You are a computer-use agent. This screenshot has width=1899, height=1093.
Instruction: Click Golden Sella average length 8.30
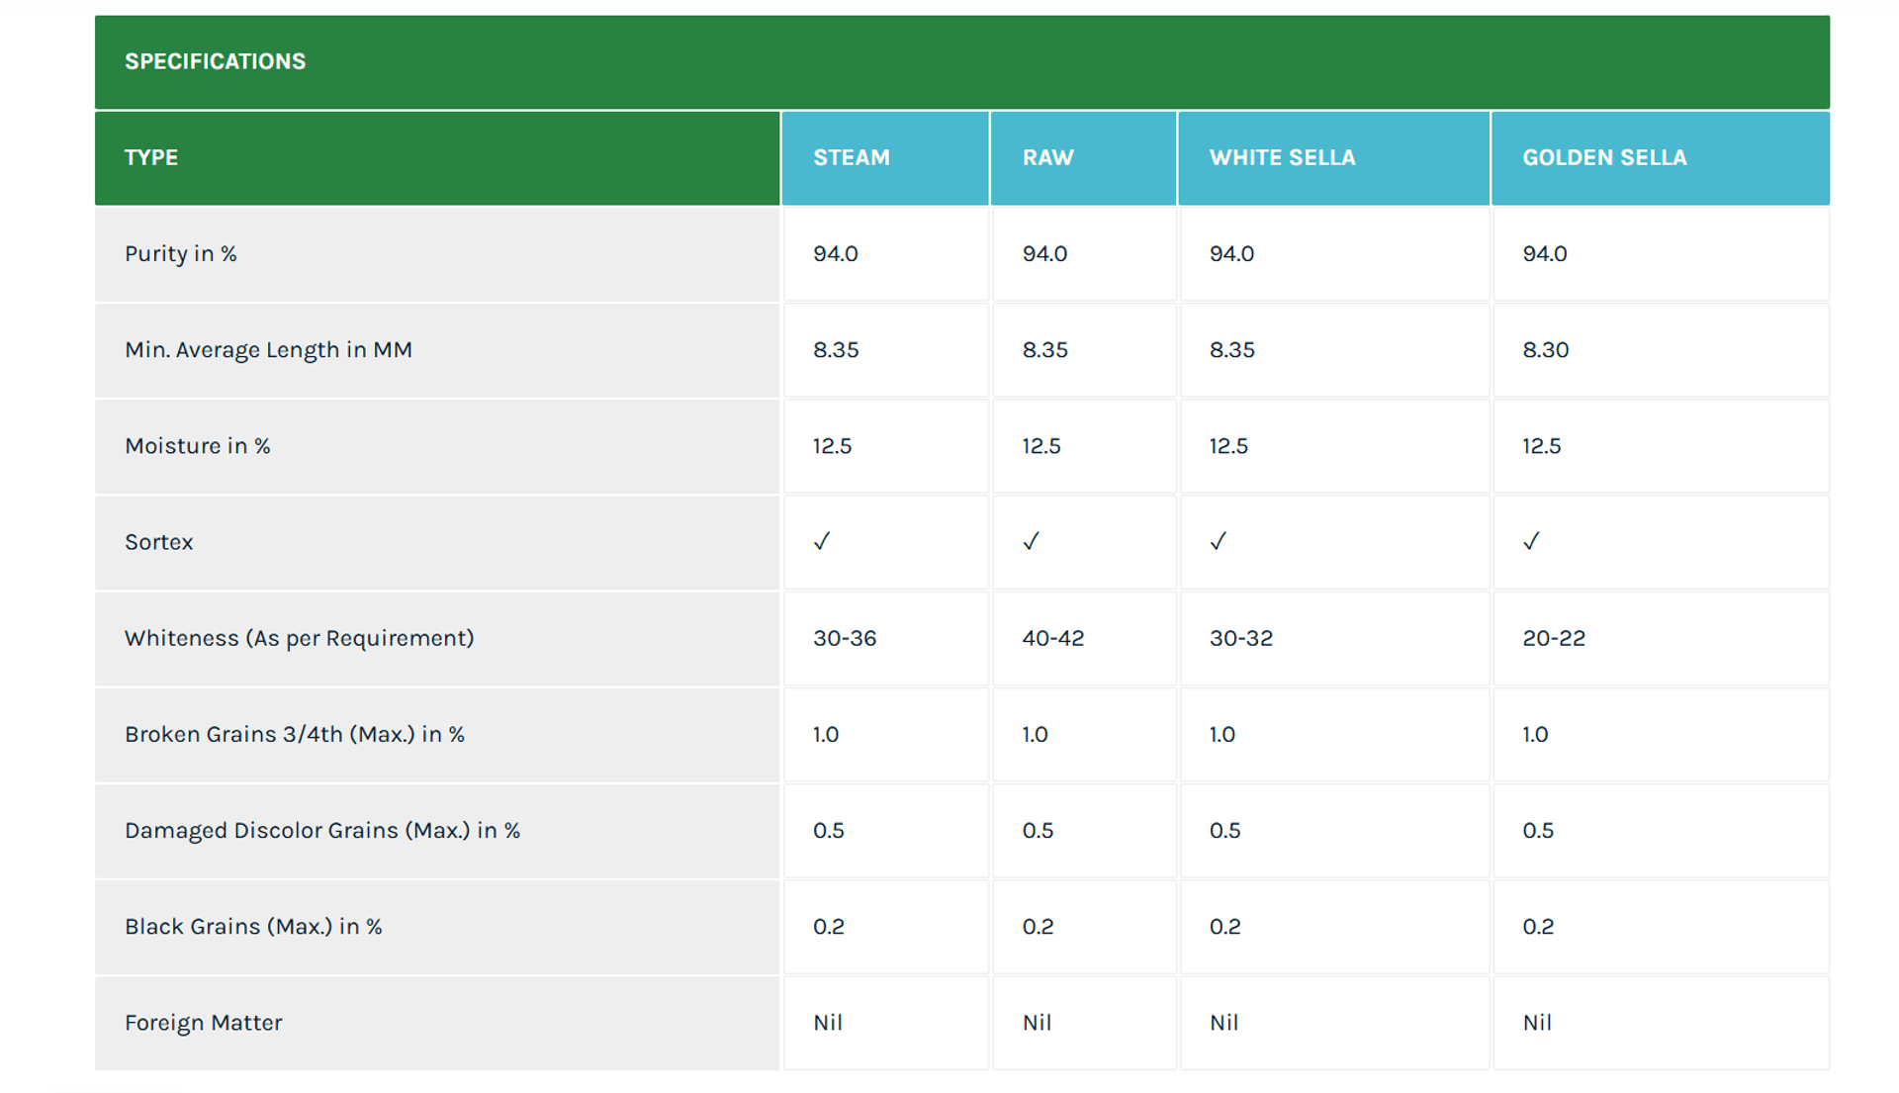[x=1546, y=350]
